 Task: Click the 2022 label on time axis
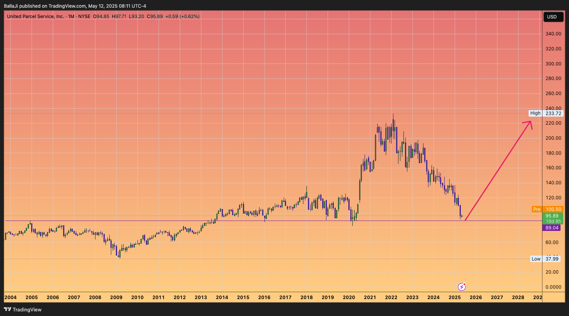(391, 297)
